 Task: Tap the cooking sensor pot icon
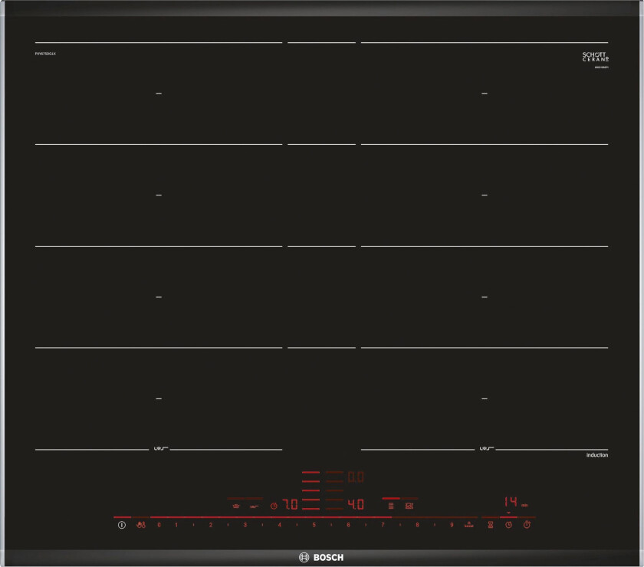[x=235, y=506]
